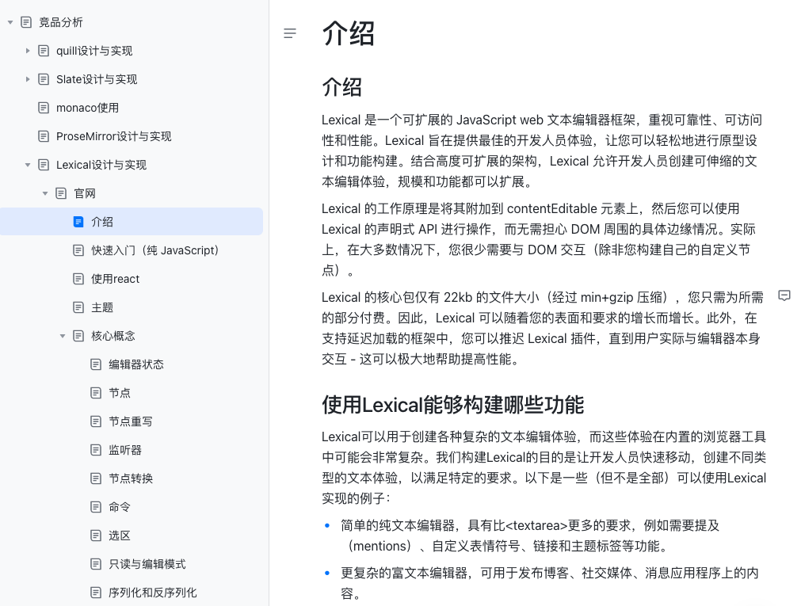Open the 选区 page
Viewport: 801px width, 606px height.
(x=120, y=535)
